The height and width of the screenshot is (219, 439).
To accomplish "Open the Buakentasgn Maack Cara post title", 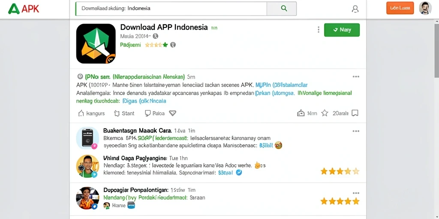I will click(x=137, y=130).
